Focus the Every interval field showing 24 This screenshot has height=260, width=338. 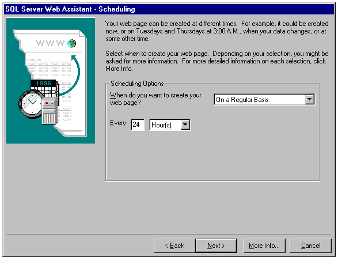[138, 125]
